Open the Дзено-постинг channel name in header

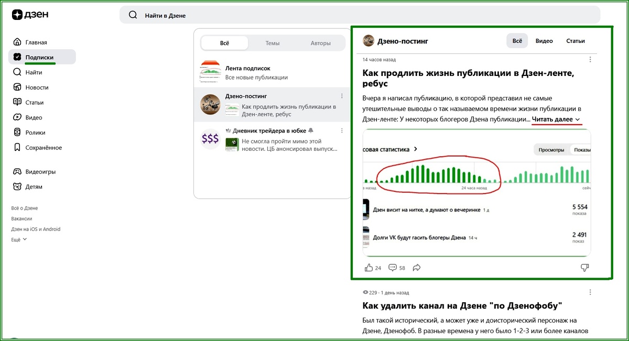coord(403,41)
